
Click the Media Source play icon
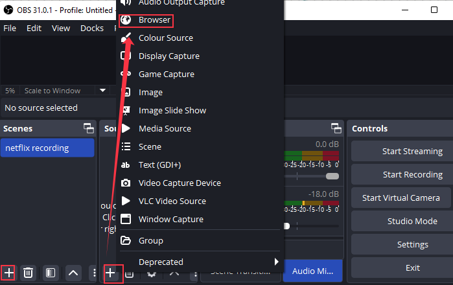tap(126, 128)
